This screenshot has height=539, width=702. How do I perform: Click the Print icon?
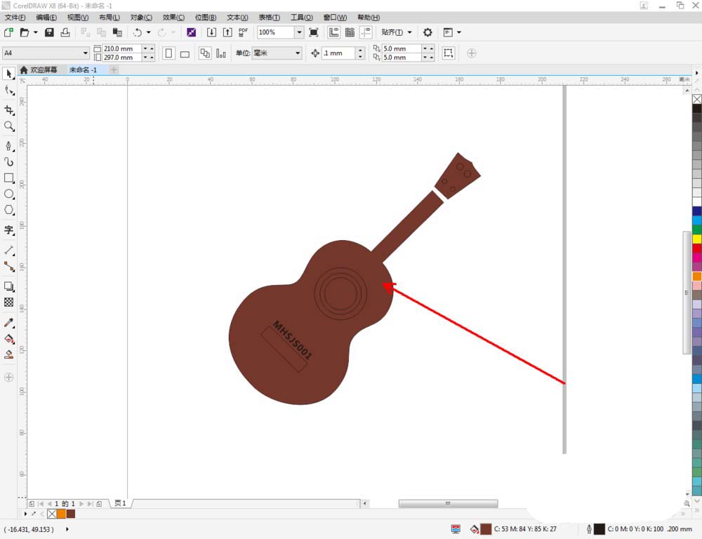click(x=65, y=32)
